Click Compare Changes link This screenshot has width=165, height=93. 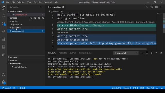click(145, 22)
